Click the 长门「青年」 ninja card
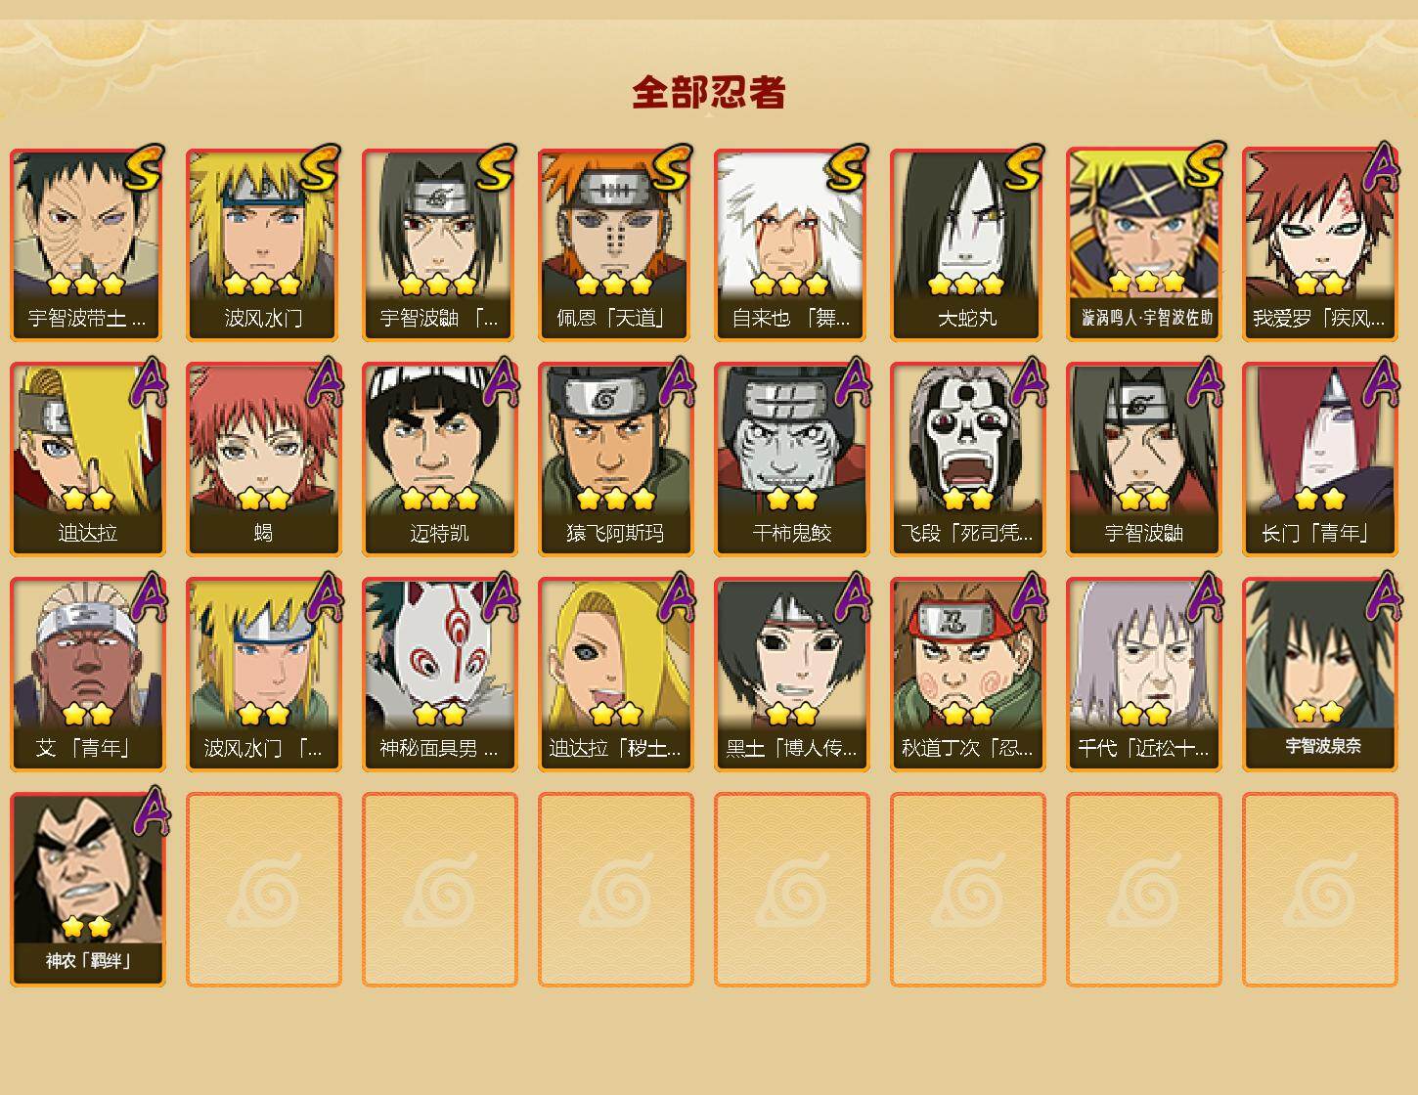The width and height of the screenshot is (1418, 1095). pyautogui.click(x=1320, y=460)
